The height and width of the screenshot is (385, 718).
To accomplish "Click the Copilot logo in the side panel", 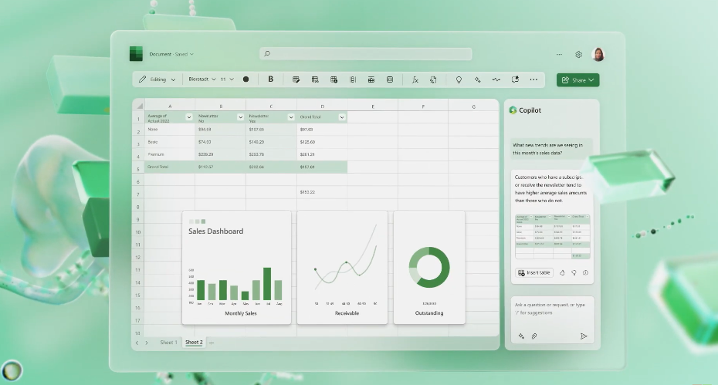I will (x=513, y=110).
